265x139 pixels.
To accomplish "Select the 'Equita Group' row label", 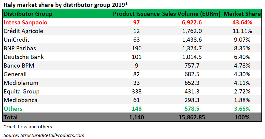I will (x=22, y=92).
